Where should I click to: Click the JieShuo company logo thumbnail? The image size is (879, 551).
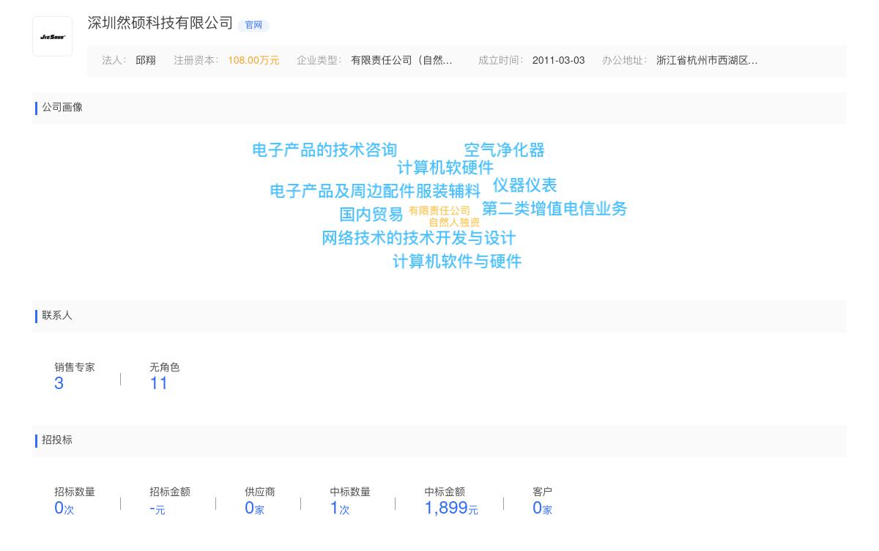pos(52,36)
